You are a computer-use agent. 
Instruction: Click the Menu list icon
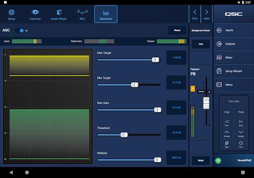219,85
